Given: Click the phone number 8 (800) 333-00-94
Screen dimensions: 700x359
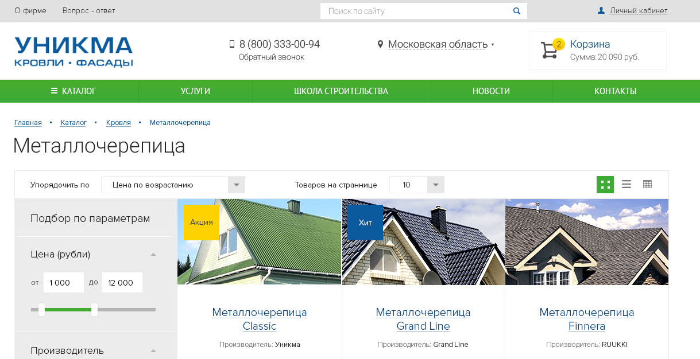Looking at the screenshot, I should pos(280,44).
